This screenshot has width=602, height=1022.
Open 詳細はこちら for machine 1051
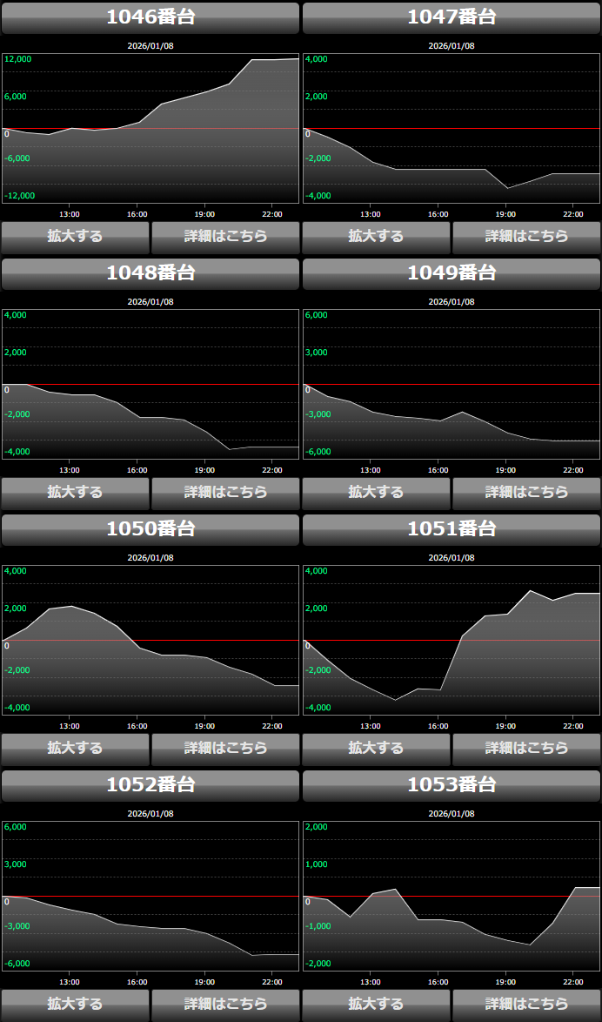(x=526, y=748)
